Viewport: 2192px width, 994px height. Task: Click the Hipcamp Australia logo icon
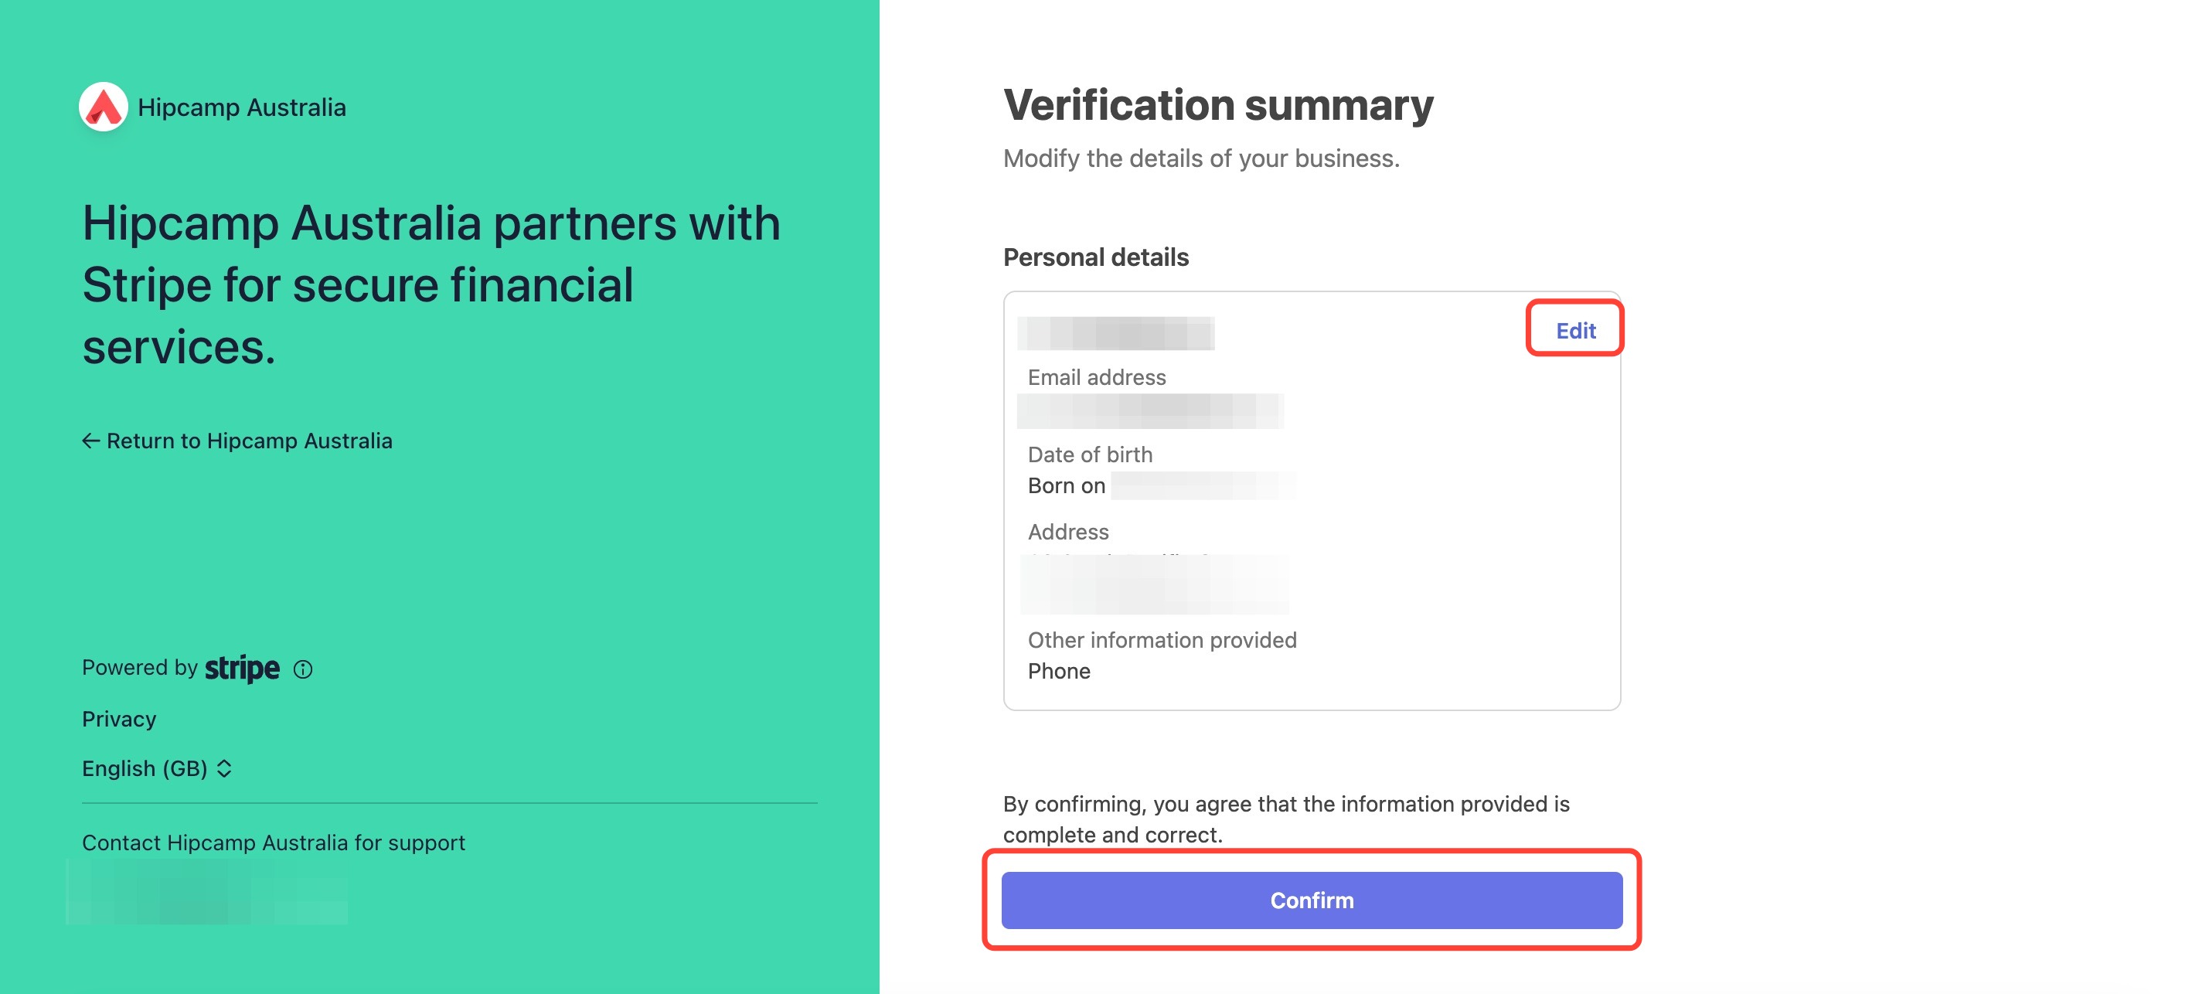(104, 107)
